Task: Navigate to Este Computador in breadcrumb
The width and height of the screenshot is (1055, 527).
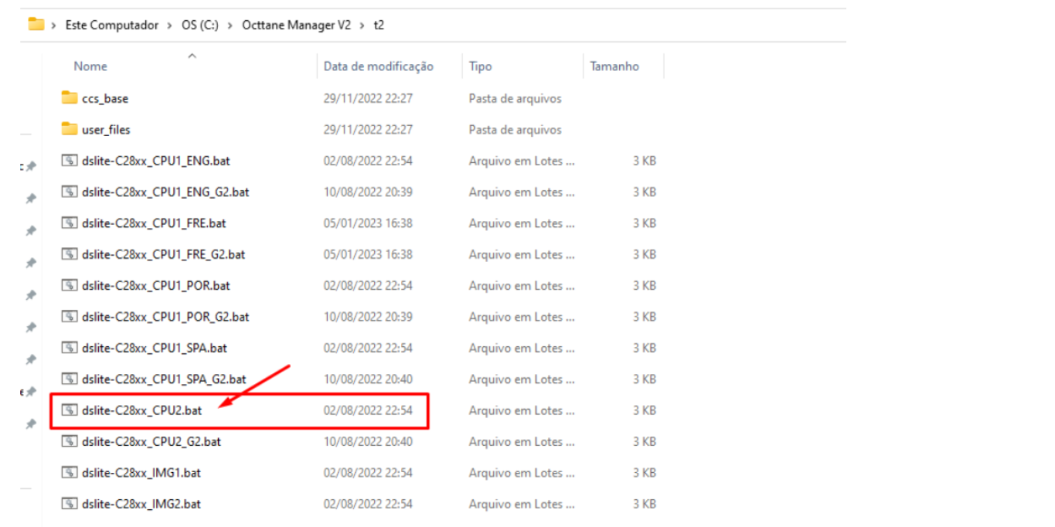Action: click(111, 25)
